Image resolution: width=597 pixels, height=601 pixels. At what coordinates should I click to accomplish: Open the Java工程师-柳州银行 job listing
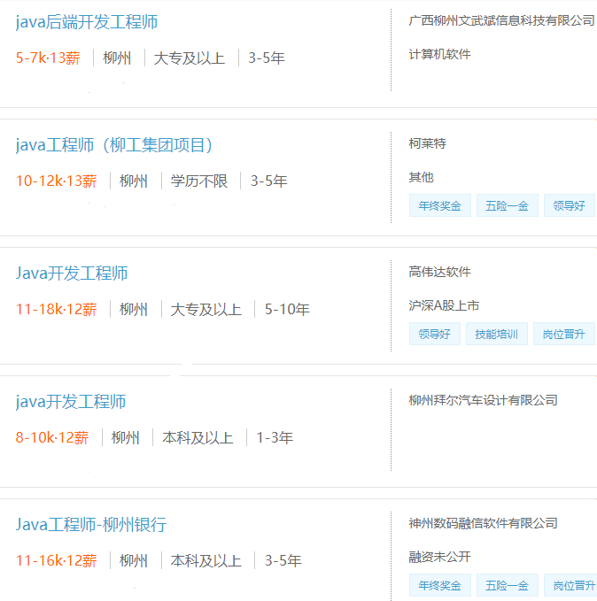(x=90, y=525)
